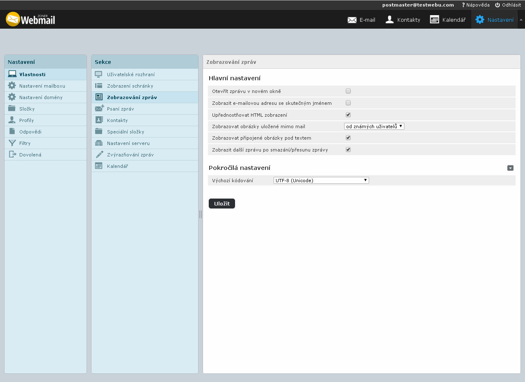Image resolution: width=525 pixels, height=382 pixels.
Task: Uncheck 'Upřednostňovat HTML zobrazení' checkbox
Action: pos(348,115)
